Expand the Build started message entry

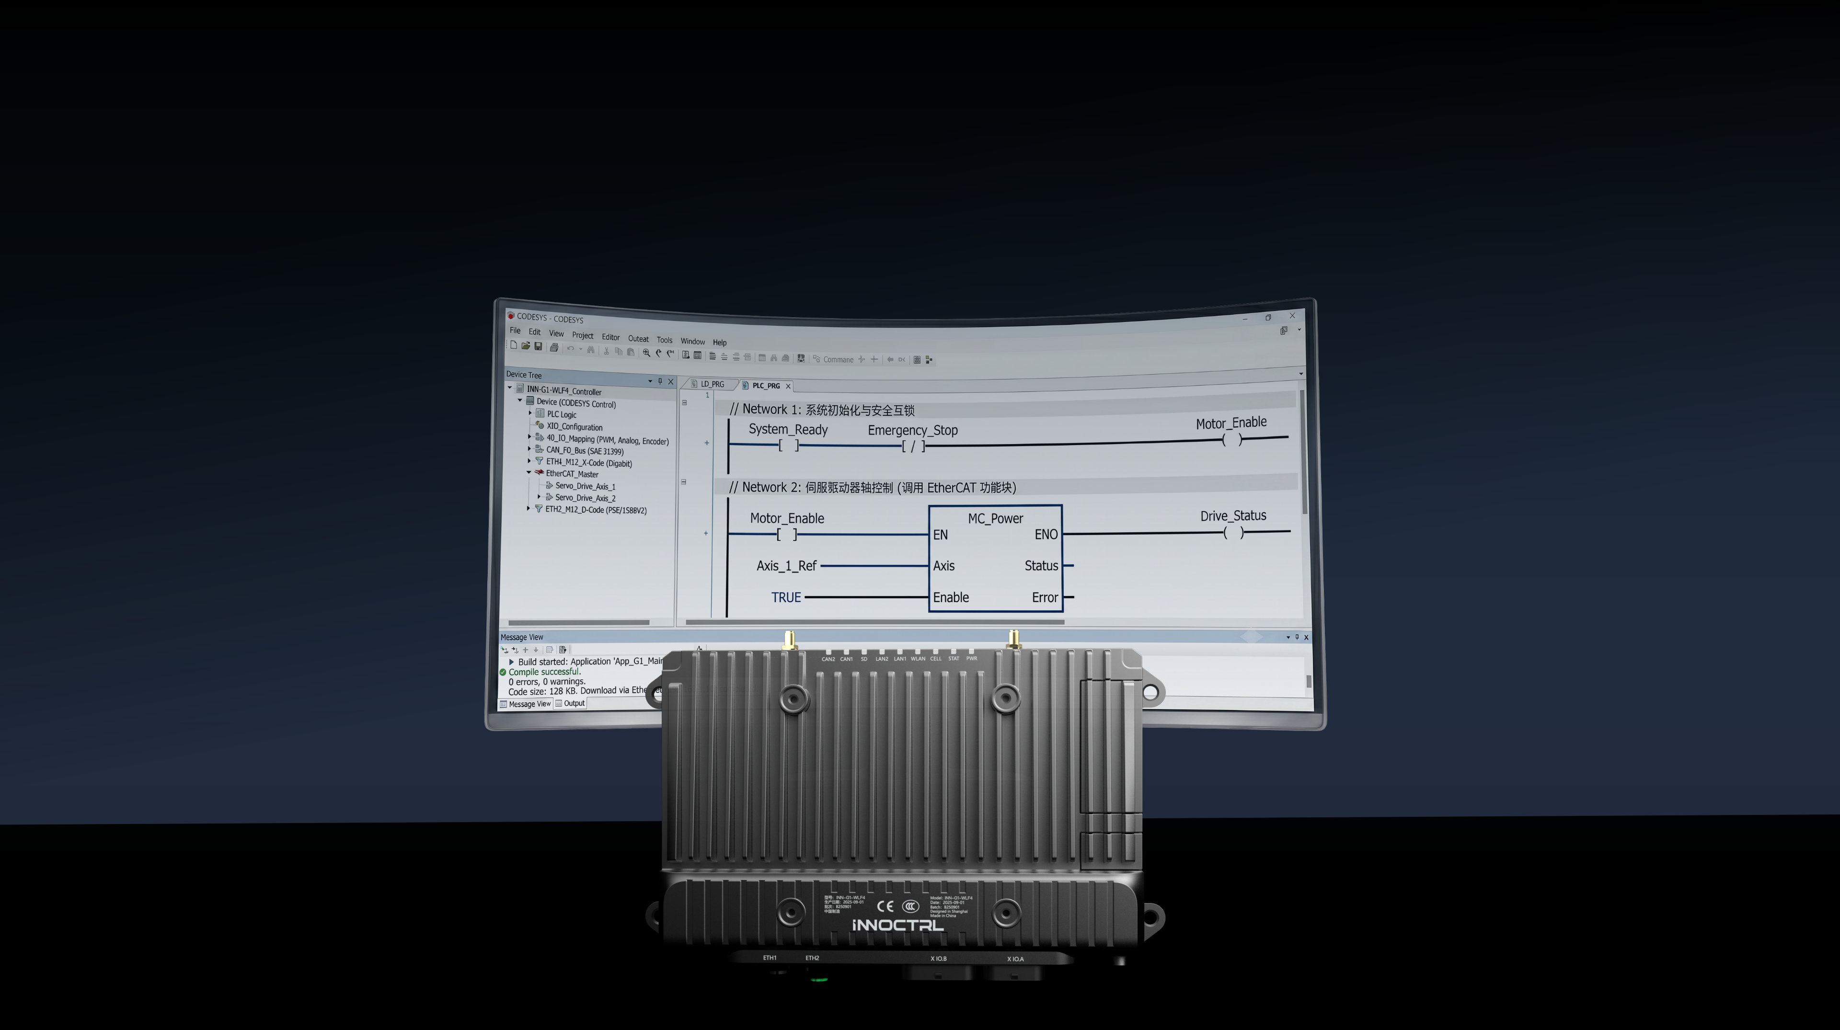511,662
